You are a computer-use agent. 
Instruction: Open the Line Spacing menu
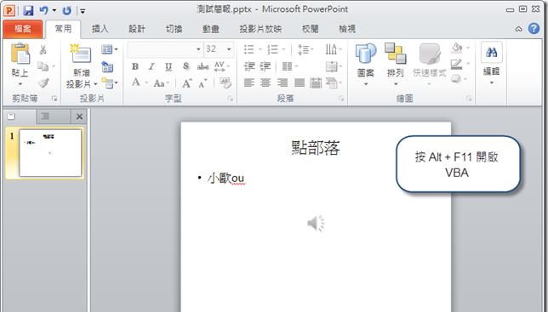coord(305,49)
